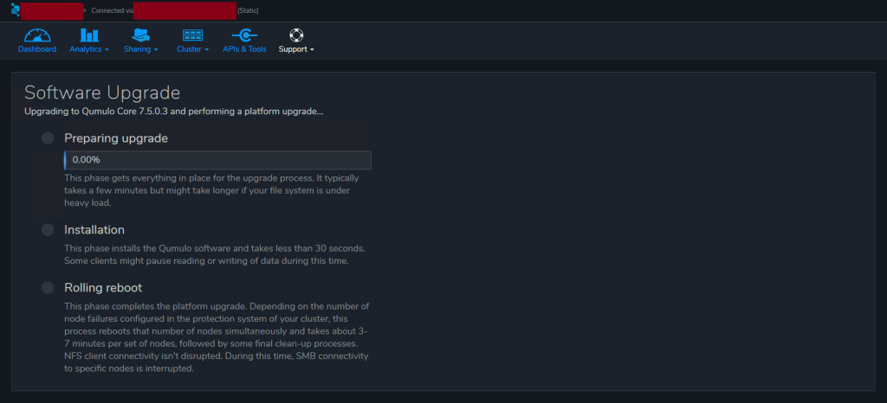Image resolution: width=887 pixels, height=403 pixels.
Task: Select the Installation step indicator circle
Action: [48, 230]
